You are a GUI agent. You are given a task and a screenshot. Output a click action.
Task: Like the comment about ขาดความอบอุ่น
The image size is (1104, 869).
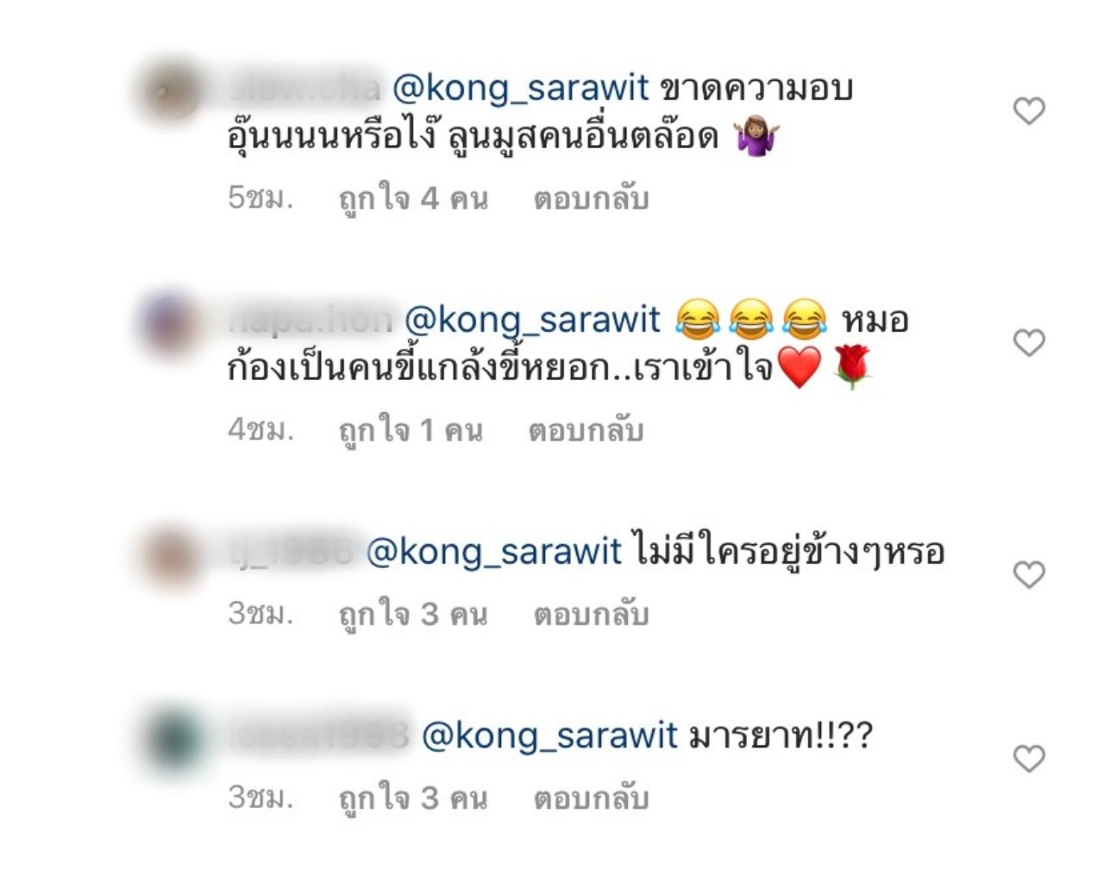1029,111
